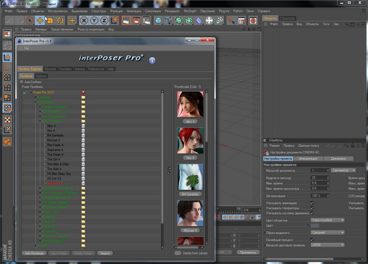The height and width of the screenshot is (264, 368).
Task: Select the live selection arrow tool
Action: pos(30,20)
